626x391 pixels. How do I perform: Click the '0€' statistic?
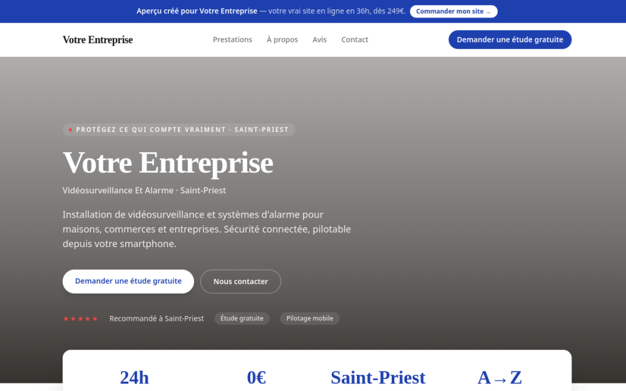(x=256, y=377)
